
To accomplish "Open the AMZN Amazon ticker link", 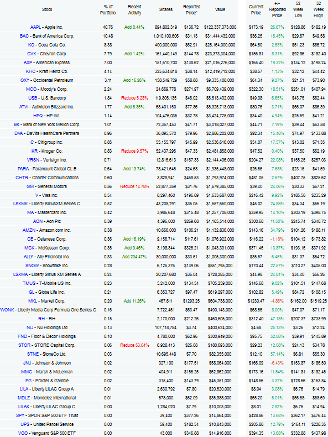I will (x=29, y=231).
